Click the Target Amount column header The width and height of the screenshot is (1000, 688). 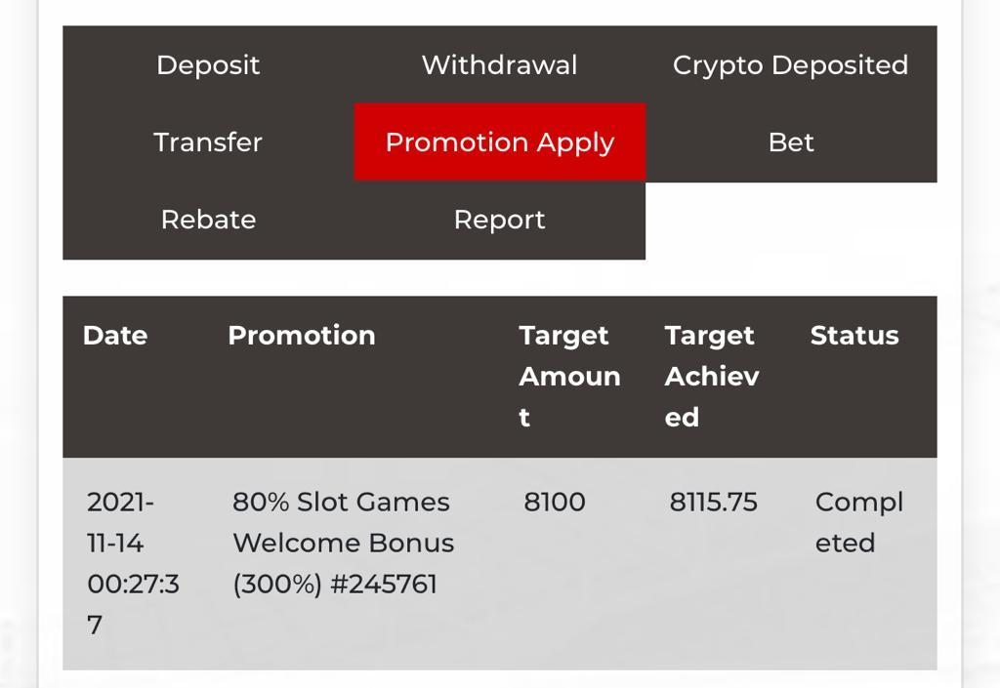pyautogui.click(x=569, y=376)
